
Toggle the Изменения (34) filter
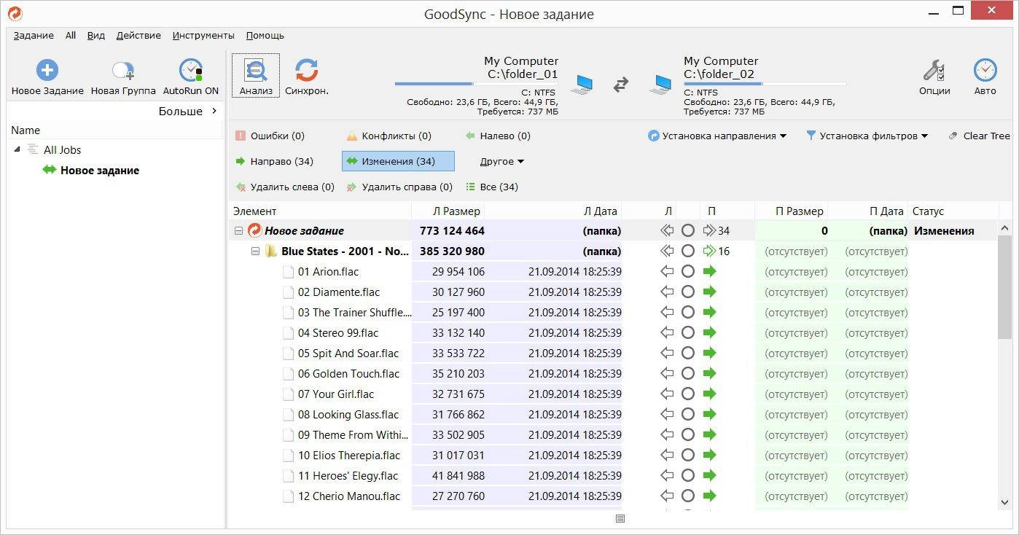[398, 161]
